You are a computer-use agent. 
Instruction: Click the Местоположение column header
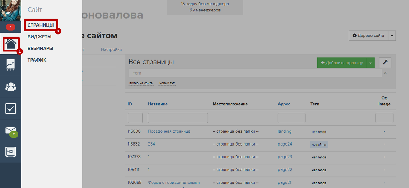click(230, 104)
